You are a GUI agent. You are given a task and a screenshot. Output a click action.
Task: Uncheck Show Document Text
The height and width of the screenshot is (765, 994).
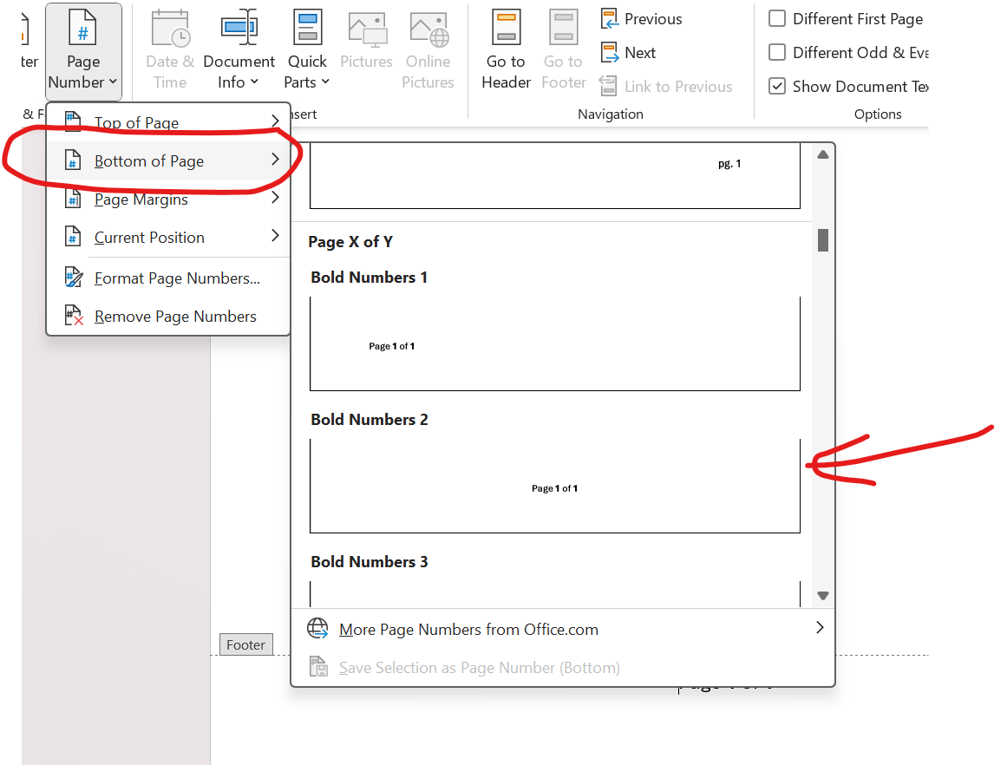(x=777, y=86)
